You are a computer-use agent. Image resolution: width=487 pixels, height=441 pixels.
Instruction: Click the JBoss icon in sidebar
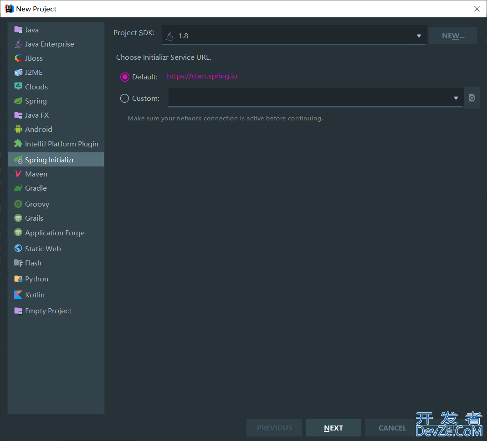pyautogui.click(x=18, y=58)
